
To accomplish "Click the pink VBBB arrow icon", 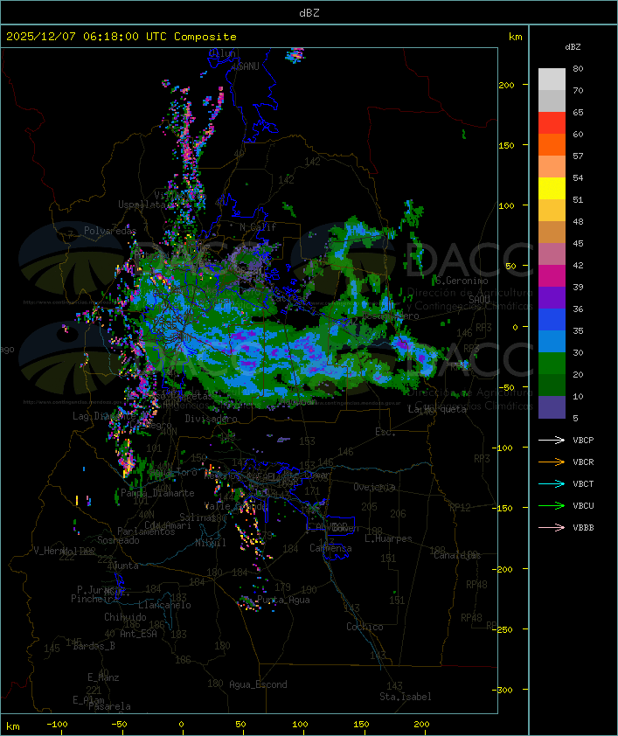I will coord(552,528).
